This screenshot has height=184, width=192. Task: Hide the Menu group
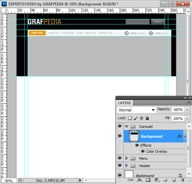click(x=120, y=158)
